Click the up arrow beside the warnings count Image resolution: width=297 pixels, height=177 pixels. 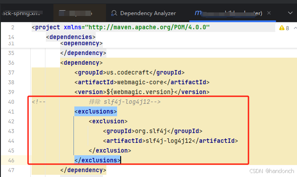pyautogui.click(x=295, y=28)
